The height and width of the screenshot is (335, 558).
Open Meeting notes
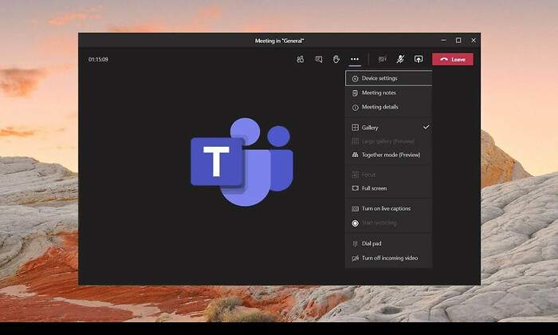click(389, 93)
